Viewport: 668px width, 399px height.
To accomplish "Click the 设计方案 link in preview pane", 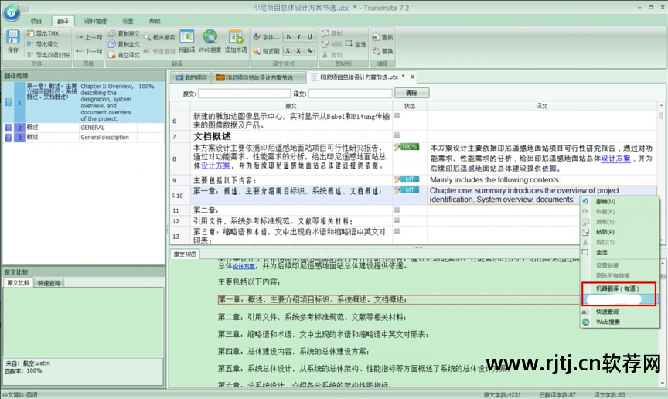I will click(x=244, y=266).
